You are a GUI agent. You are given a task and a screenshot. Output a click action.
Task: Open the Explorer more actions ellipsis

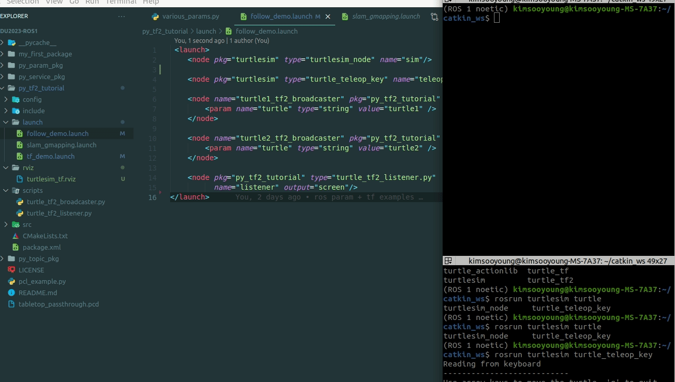122,17
